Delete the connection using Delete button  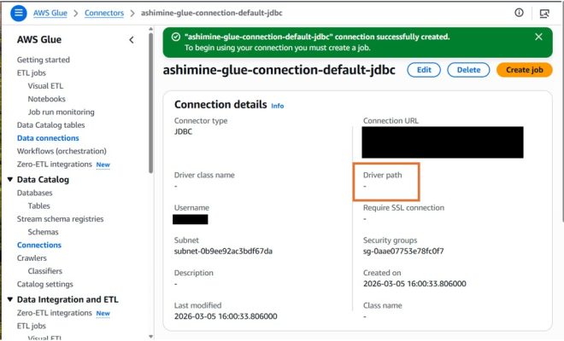[x=468, y=70]
